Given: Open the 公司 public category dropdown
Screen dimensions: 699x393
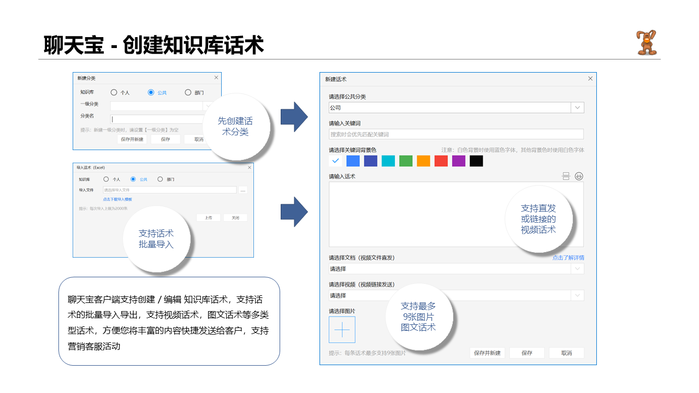Looking at the screenshot, I should coord(577,108).
